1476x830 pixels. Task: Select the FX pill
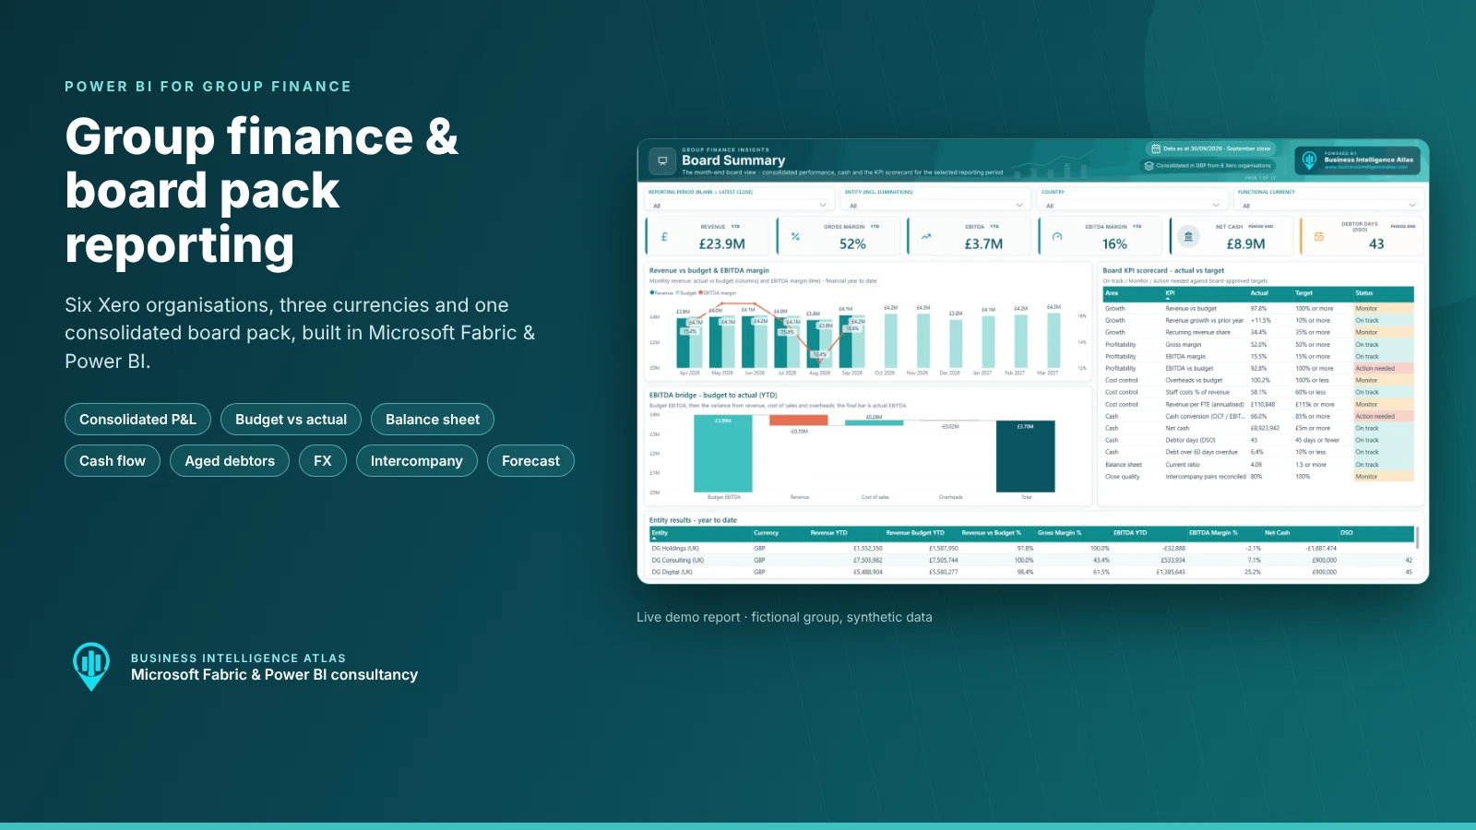point(323,461)
